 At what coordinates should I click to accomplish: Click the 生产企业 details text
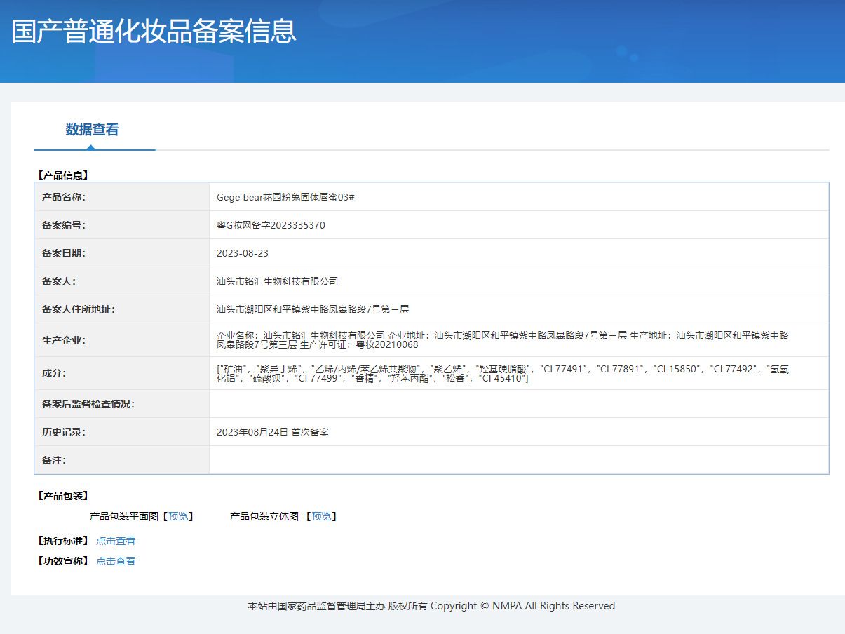(x=502, y=340)
